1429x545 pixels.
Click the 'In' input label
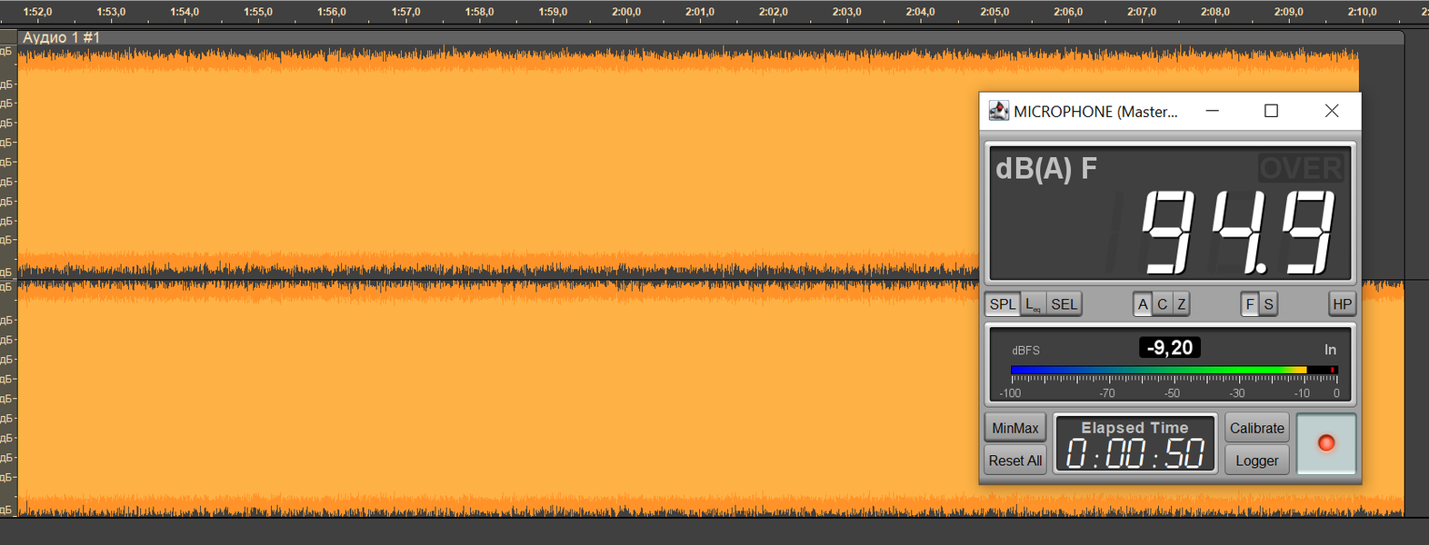coord(1330,350)
